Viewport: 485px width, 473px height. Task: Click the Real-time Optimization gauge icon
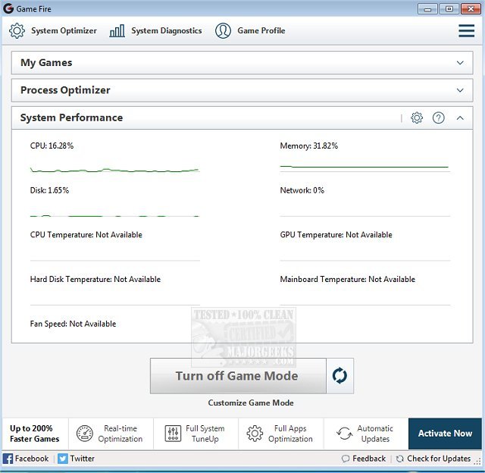pos(84,434)
